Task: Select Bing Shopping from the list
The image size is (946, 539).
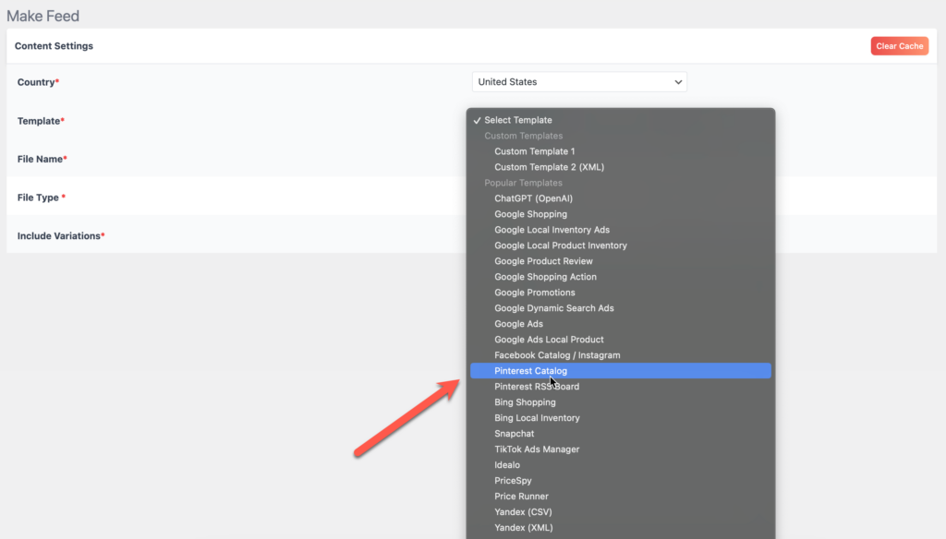Action: pyautogui.click(x=527, y=401)
